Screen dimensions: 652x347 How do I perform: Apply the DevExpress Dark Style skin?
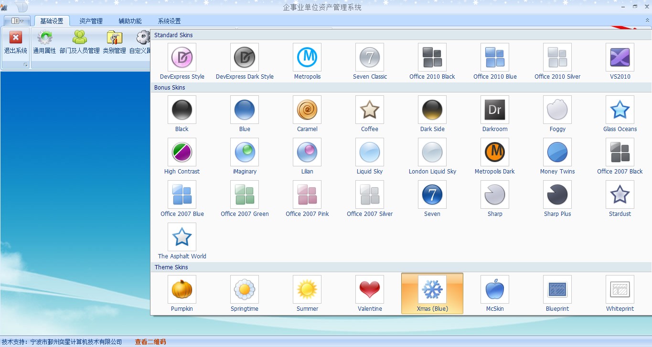point(245,61)
